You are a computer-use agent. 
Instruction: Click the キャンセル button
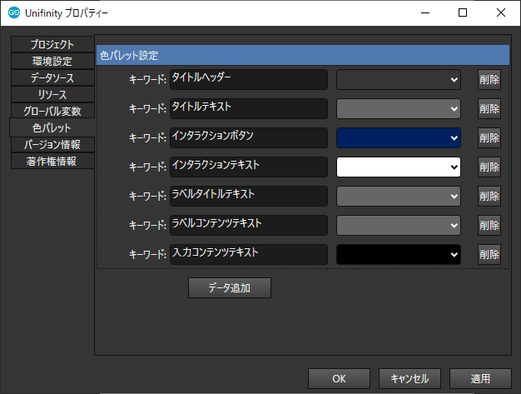coord(409,379)
